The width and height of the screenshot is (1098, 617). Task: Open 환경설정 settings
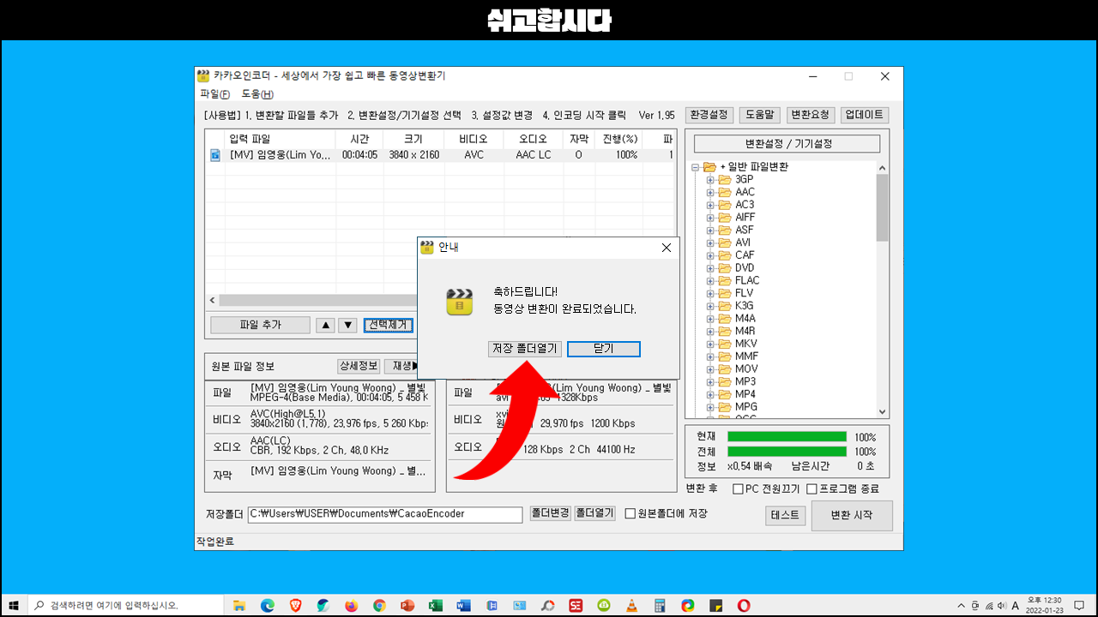(709, 115)
